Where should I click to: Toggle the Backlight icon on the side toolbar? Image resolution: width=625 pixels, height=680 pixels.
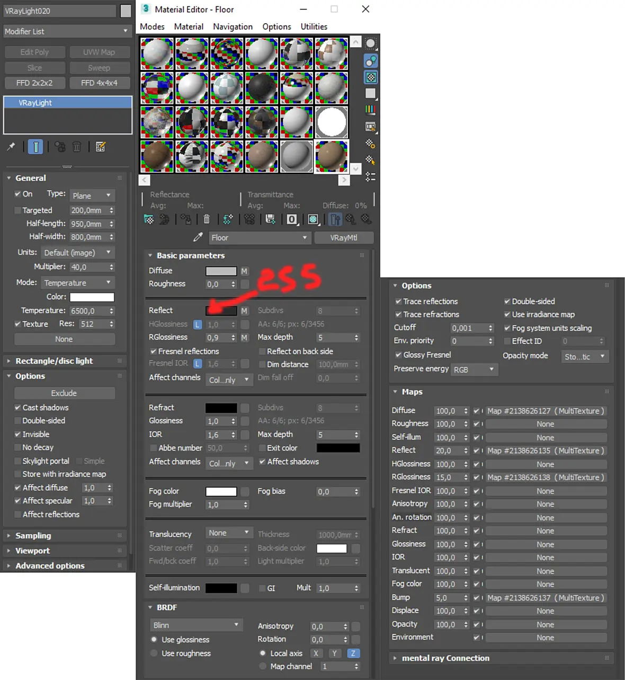coord(371,61)
